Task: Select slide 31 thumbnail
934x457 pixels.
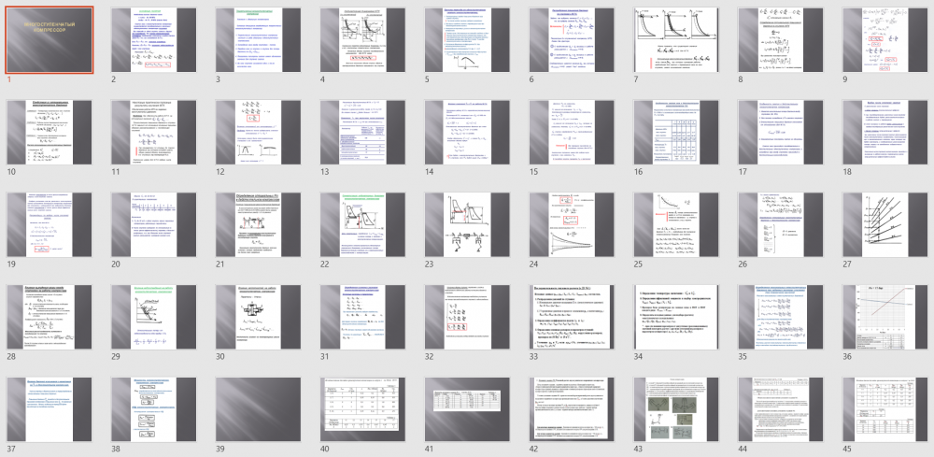Action: tap(362, 317)
